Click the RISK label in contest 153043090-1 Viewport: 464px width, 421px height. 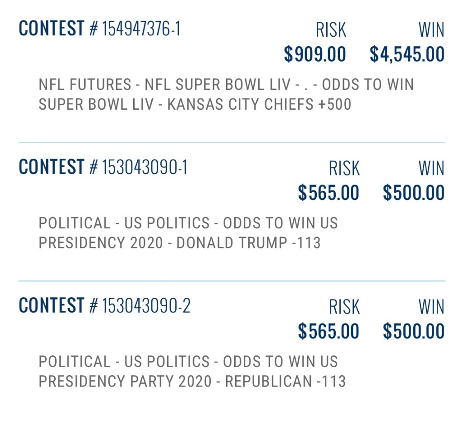[x=344, y=169]
